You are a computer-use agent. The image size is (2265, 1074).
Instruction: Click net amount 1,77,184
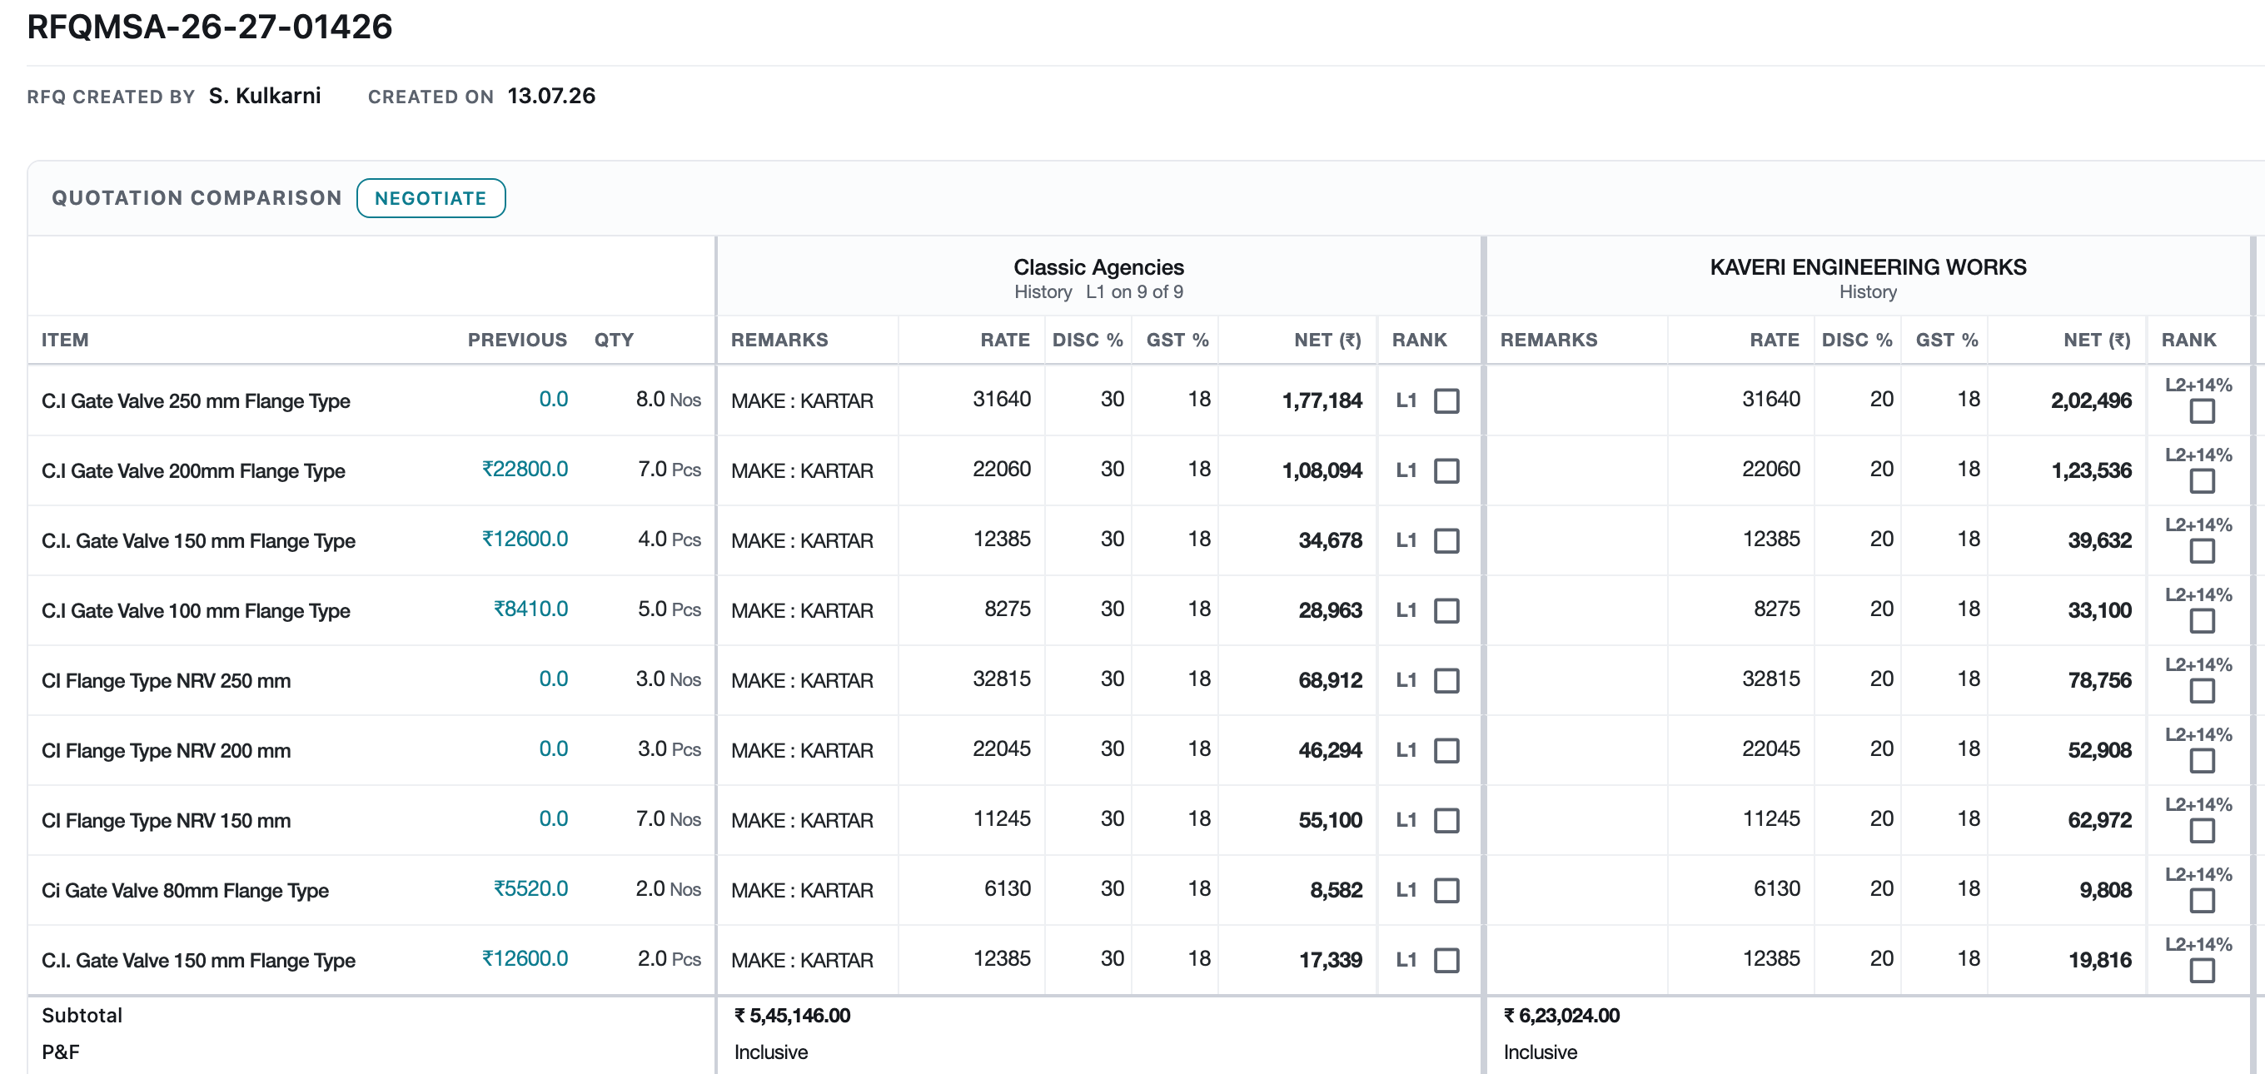[1322, 400]
